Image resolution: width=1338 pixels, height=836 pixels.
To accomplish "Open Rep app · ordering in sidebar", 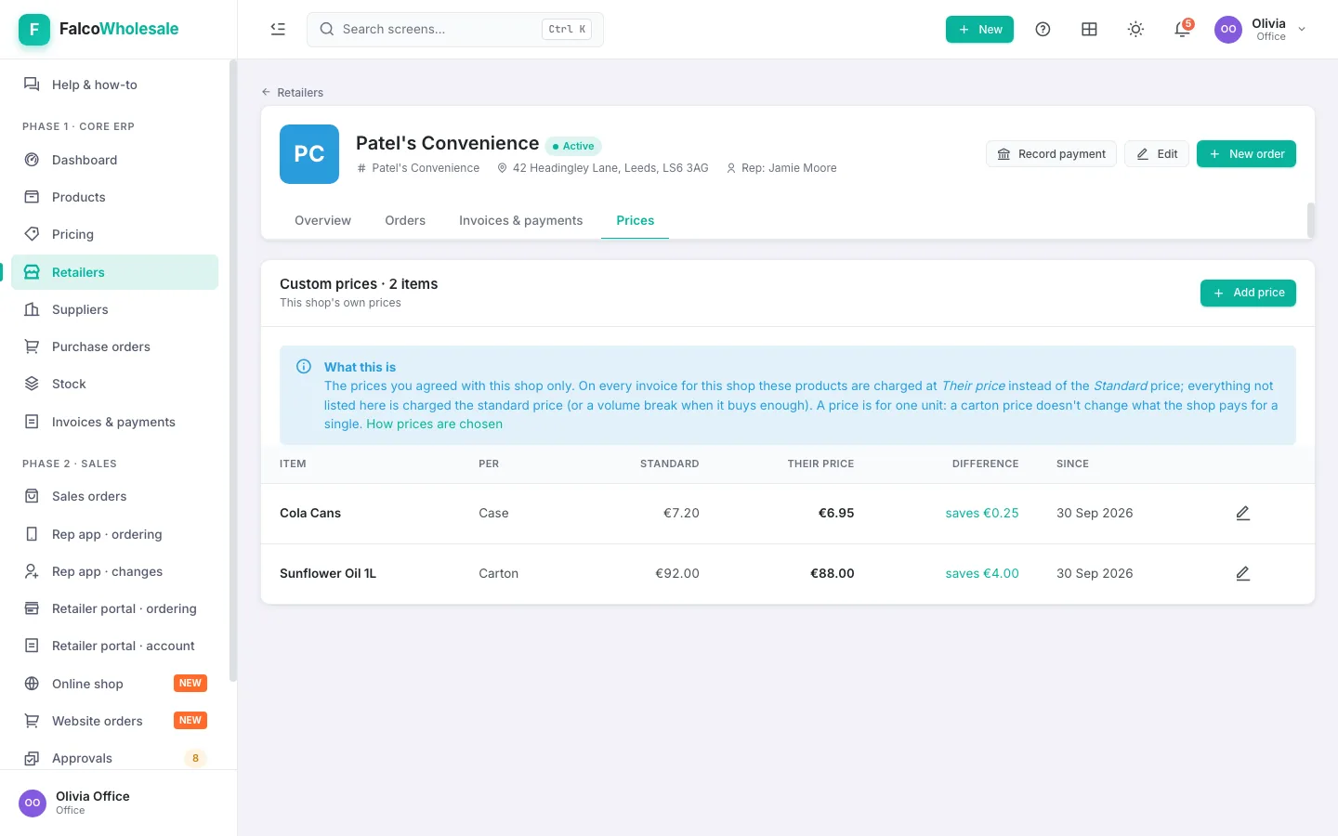I will click(115, 534).
